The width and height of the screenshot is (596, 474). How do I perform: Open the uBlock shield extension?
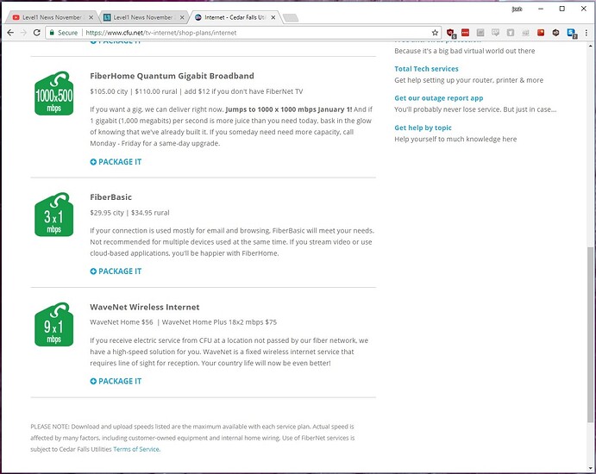click(x=451, y=33)
